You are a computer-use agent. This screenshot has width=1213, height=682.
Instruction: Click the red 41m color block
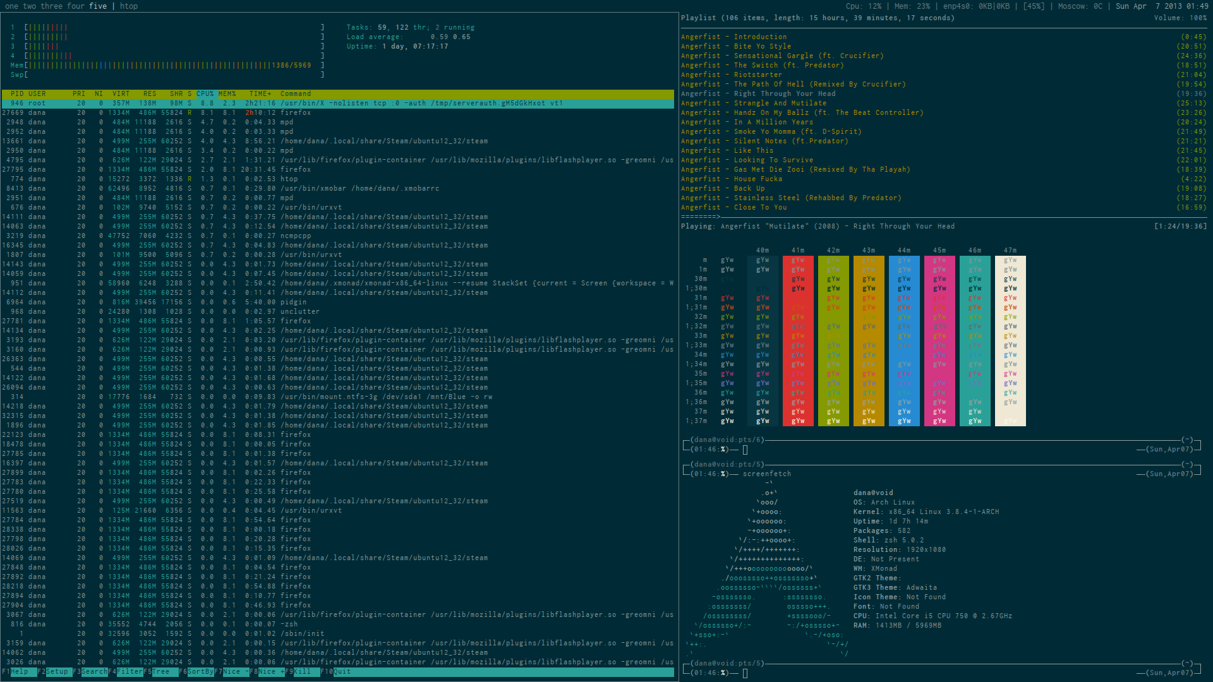798,341
